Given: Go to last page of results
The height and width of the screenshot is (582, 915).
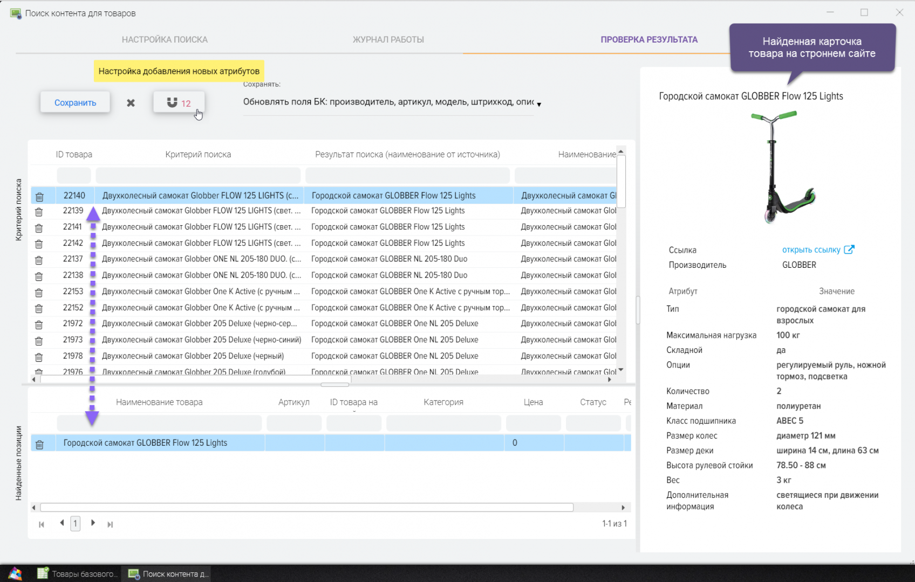Looking at the screenshot, I should click(110, 524).
